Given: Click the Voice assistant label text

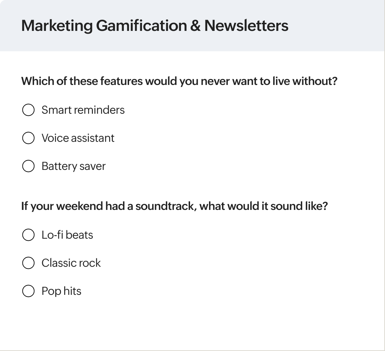Looking at the screenshot, I should point(78,138).
